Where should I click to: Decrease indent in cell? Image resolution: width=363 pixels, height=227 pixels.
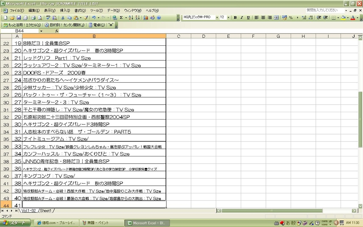tap(319, 18)
